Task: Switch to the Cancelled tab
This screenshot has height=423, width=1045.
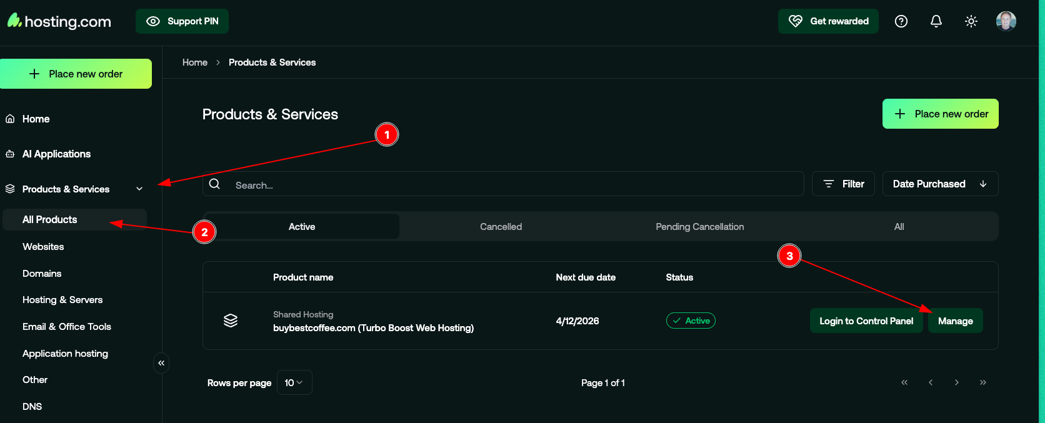Action: click(501, 227)
